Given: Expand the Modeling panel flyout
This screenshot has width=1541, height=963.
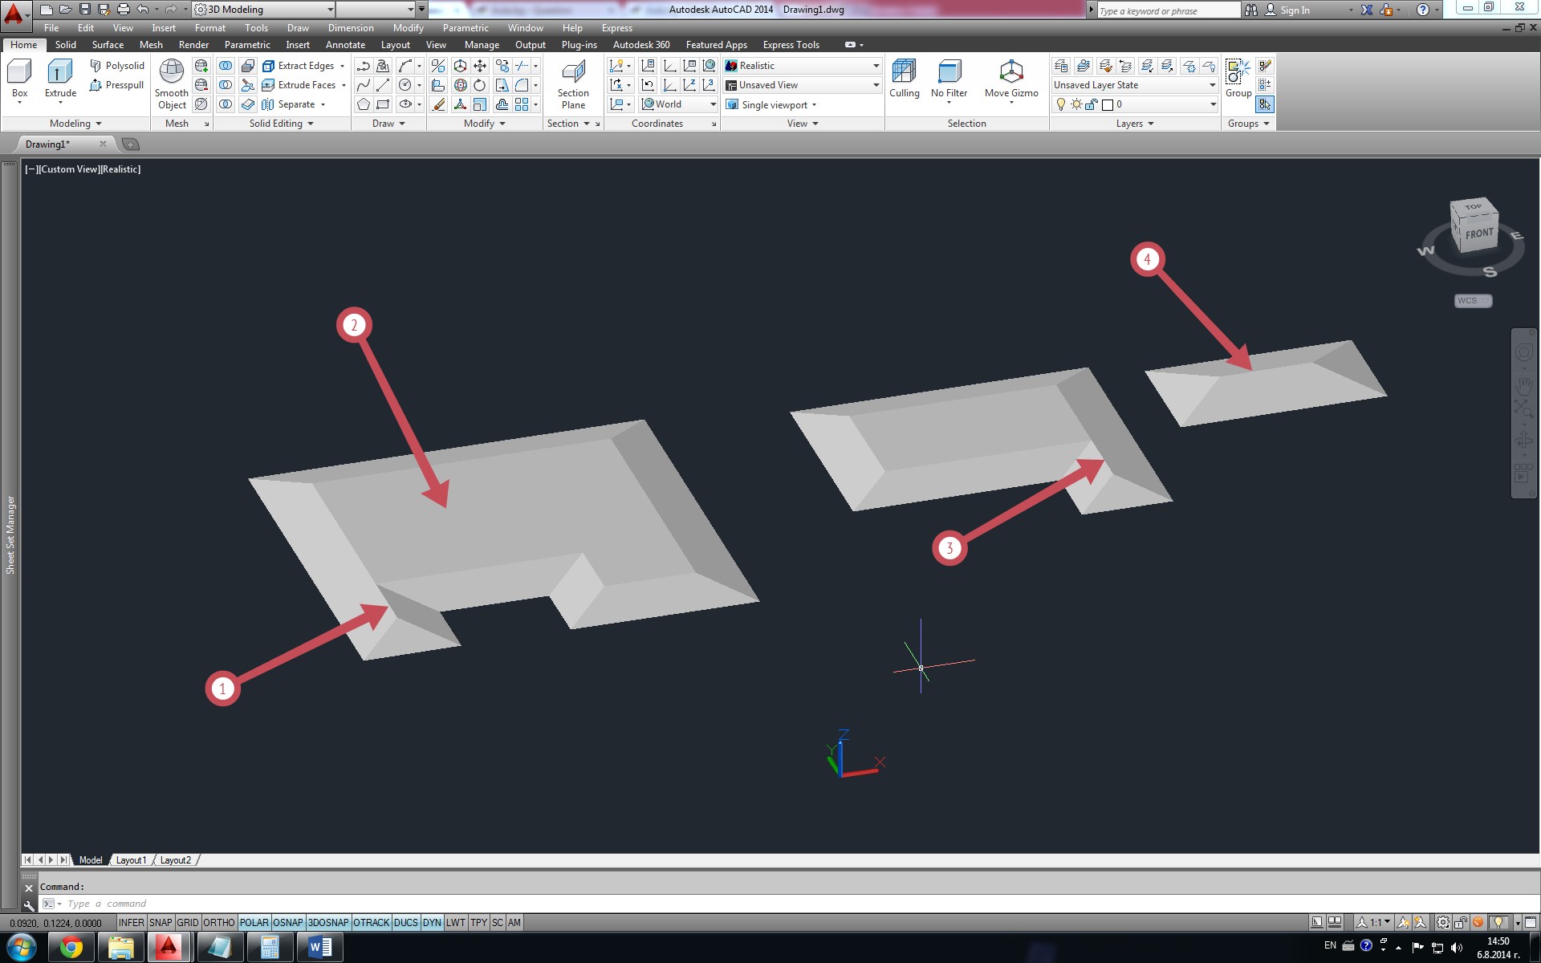Looking at the screenshot, I should (75, 124).
